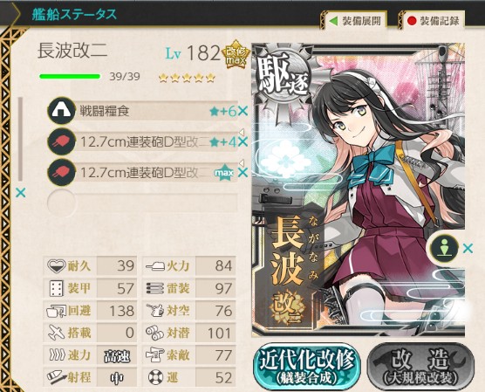
Task: Open the 装備展開 tab
Action: point(354,21)
